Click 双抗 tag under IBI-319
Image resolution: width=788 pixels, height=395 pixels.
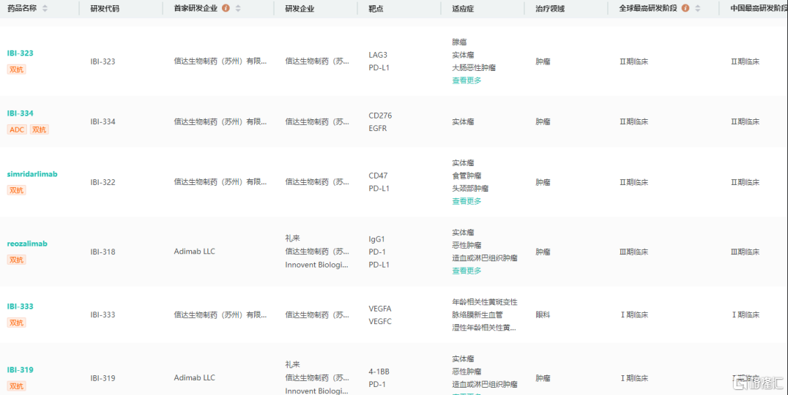[x=17, y=386]
